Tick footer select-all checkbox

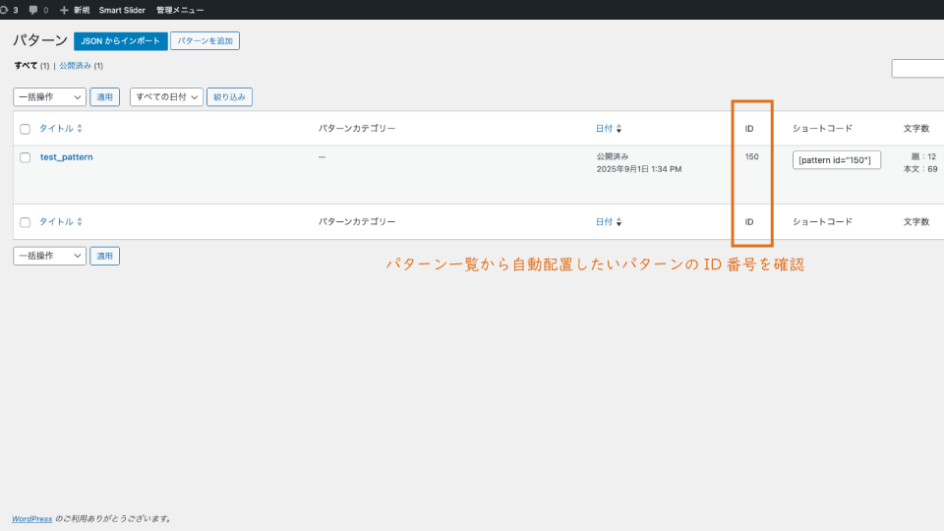point(25,222)
